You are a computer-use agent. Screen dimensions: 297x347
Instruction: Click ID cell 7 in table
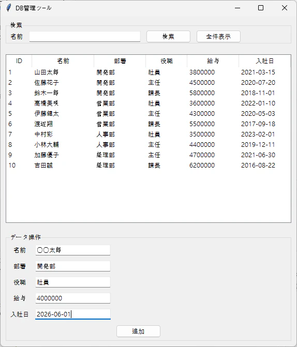[10, 134]
